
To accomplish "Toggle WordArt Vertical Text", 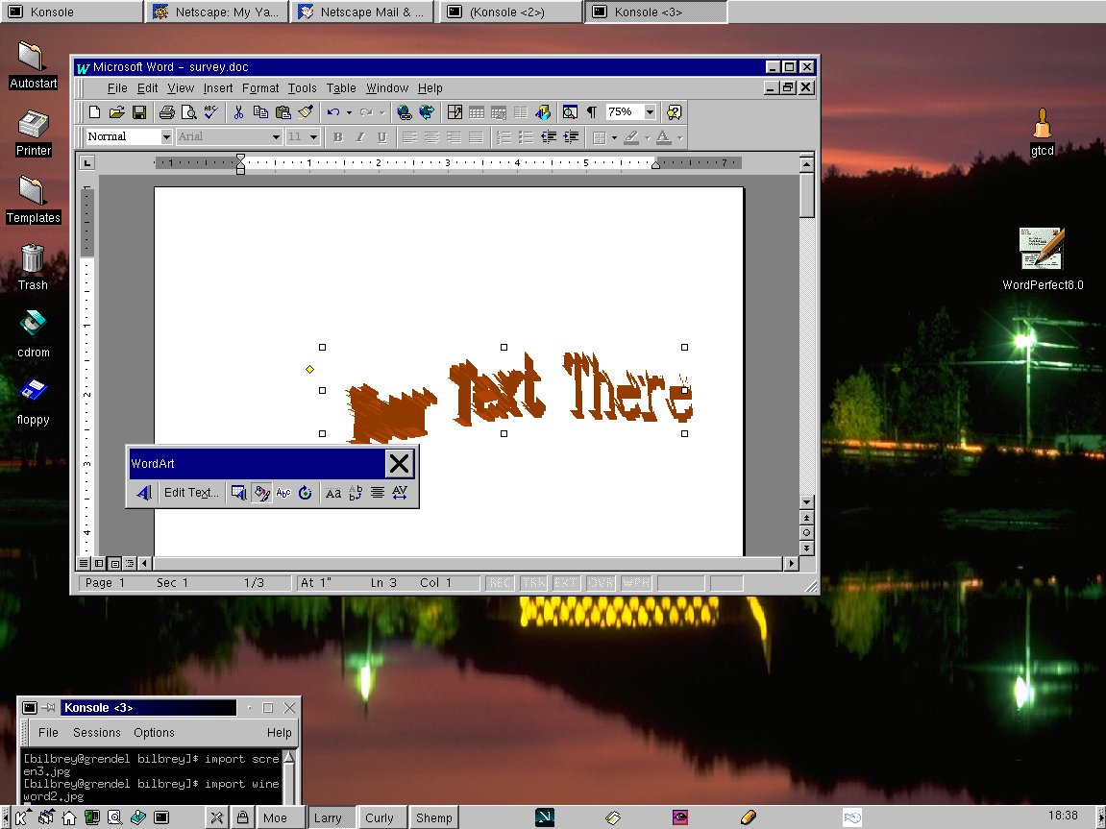I will [356, 493].
